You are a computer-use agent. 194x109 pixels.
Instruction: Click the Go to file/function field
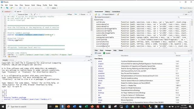click(36, 8)
